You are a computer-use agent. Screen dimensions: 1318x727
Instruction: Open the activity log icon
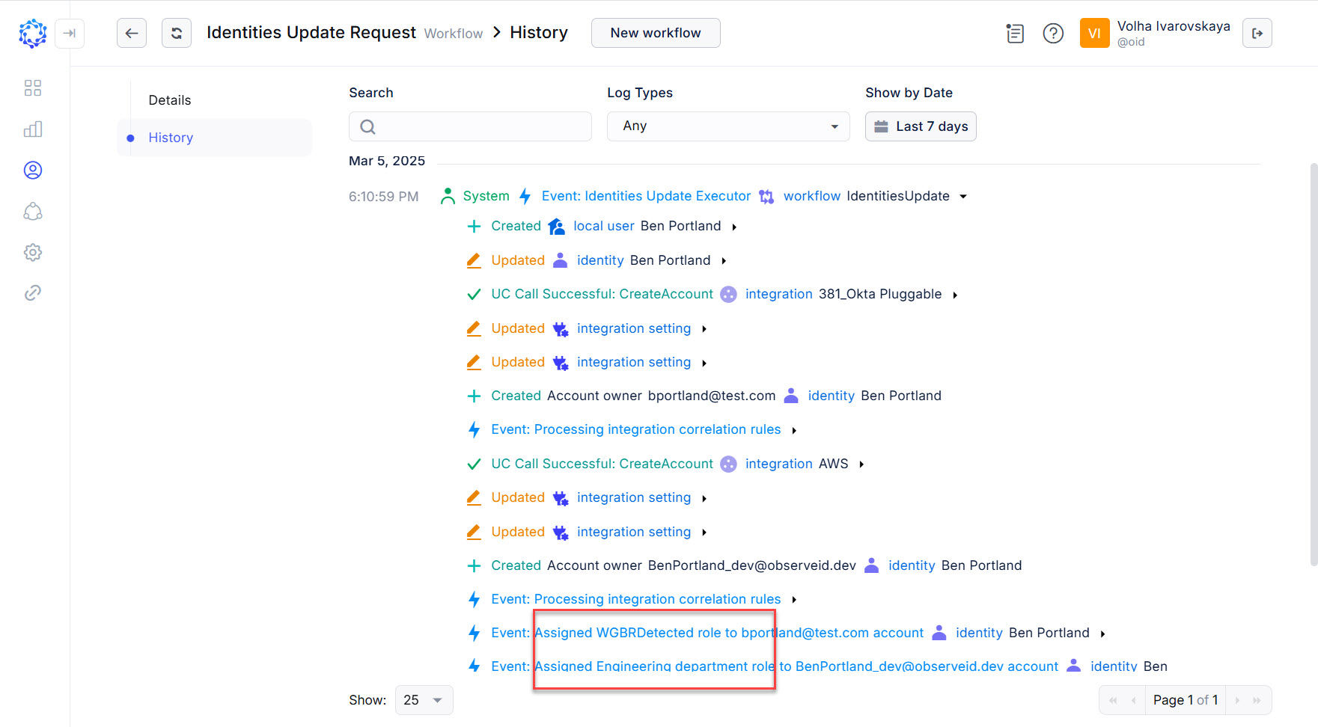click(x=1015, y=33)
